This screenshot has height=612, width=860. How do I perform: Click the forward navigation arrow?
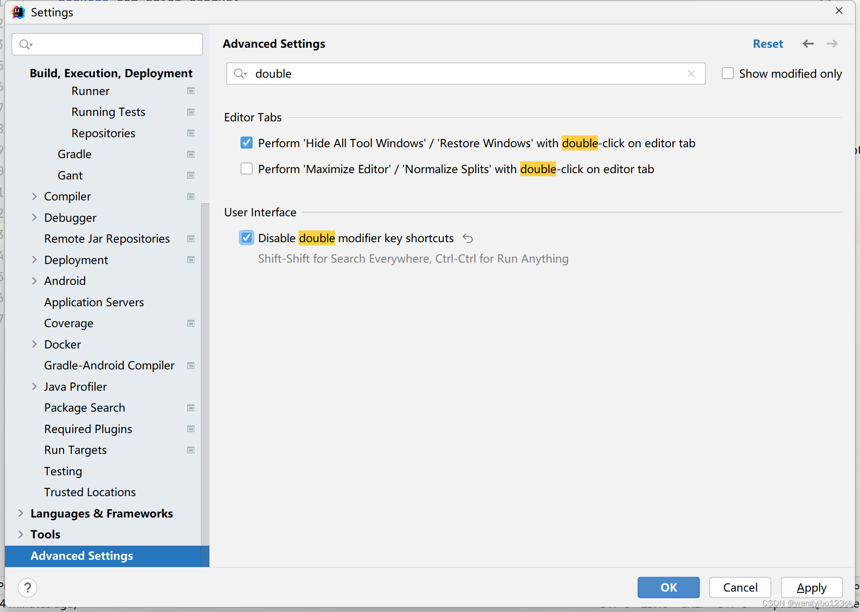pyautogui.click(x=832, y=44)
